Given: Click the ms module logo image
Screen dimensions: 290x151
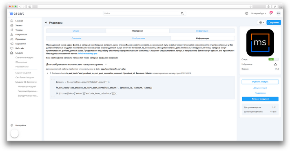Looking at the screenshot, I should [260, 43].
